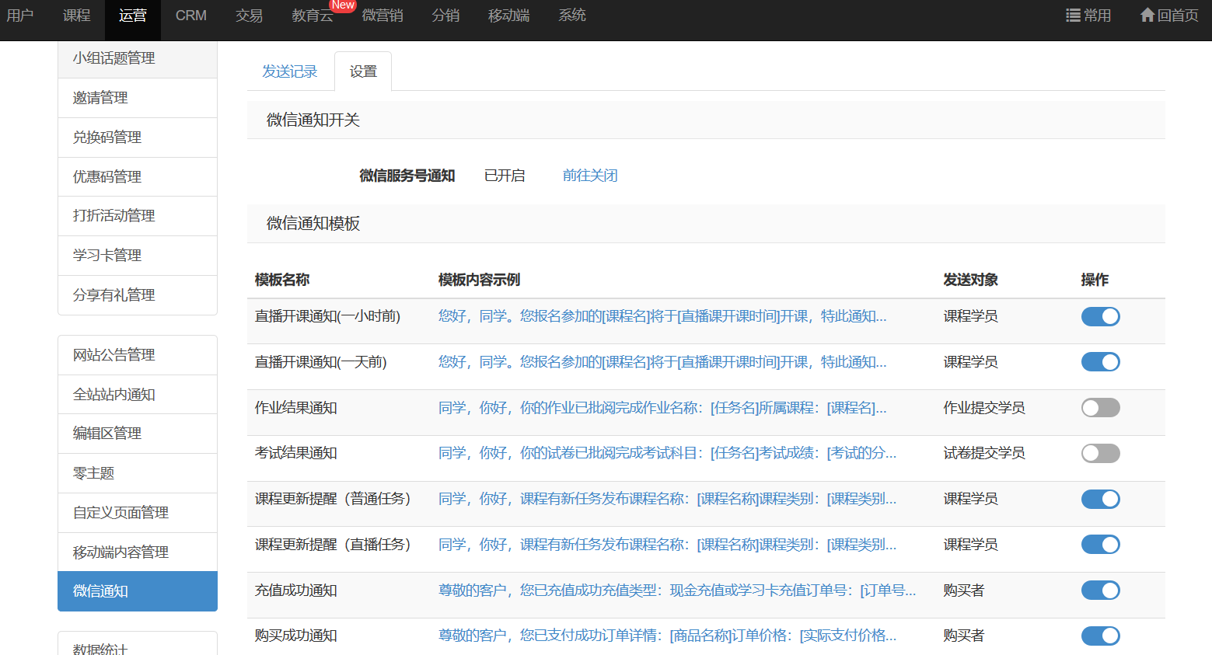Go to 移动端内容管理 in sidebar
1212x655 pixels.
(x=121, y=552)
